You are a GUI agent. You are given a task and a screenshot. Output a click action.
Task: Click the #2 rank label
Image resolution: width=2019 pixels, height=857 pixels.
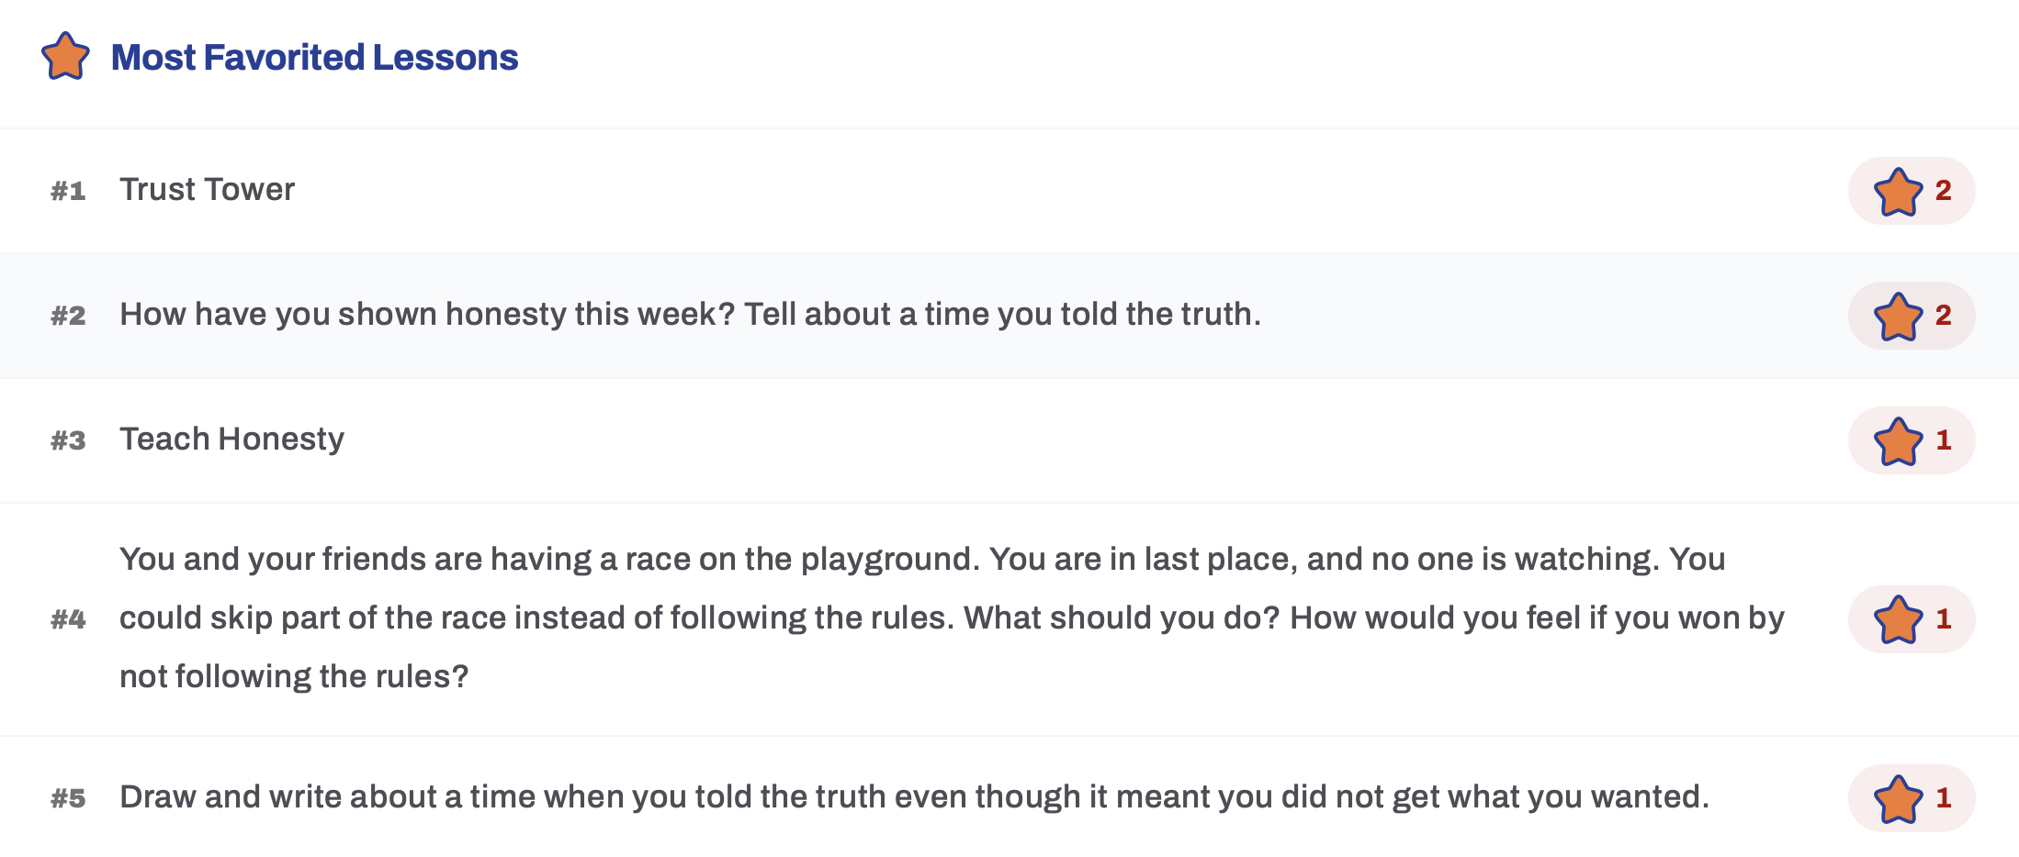[x=68, y=316]
